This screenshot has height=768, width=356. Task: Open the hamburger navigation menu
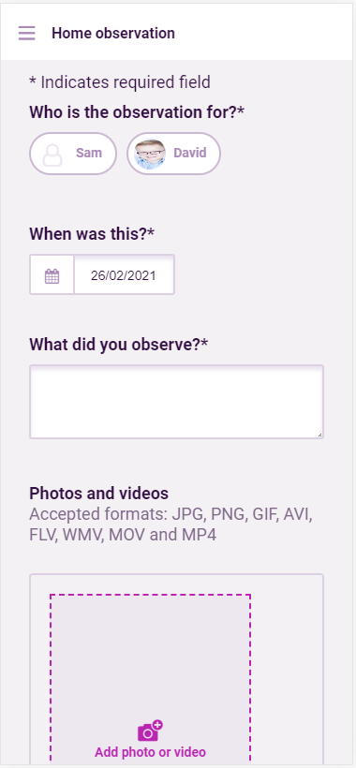click(27, 34)
